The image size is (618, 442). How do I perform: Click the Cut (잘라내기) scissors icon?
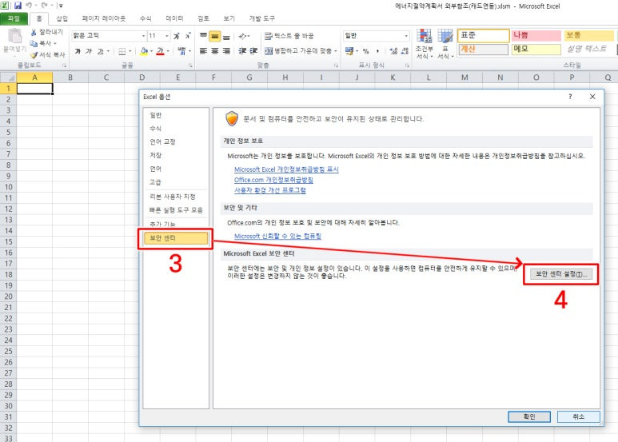click(x=34, y=32)
